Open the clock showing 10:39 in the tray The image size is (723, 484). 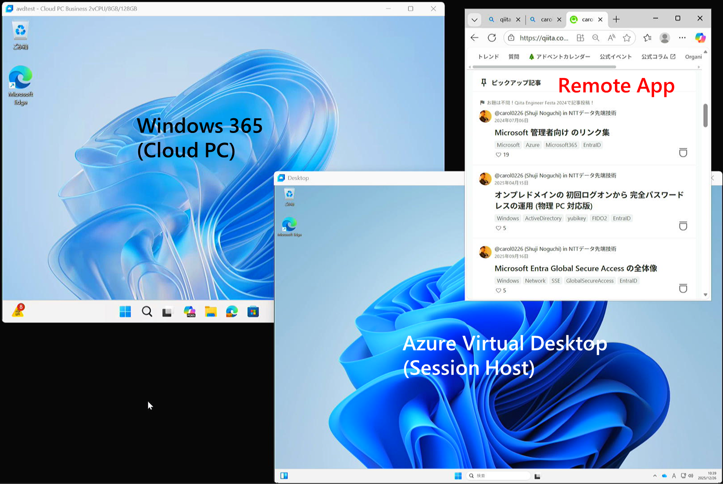tap(707, 475)
